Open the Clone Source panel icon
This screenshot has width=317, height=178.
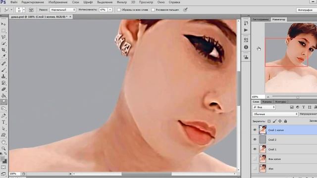246,57
